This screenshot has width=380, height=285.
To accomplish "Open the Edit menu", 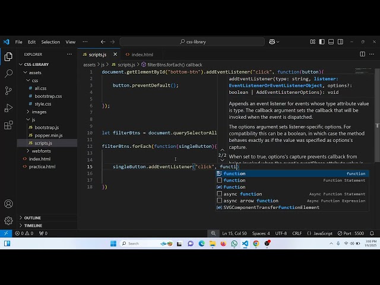I will pos(31,42).
